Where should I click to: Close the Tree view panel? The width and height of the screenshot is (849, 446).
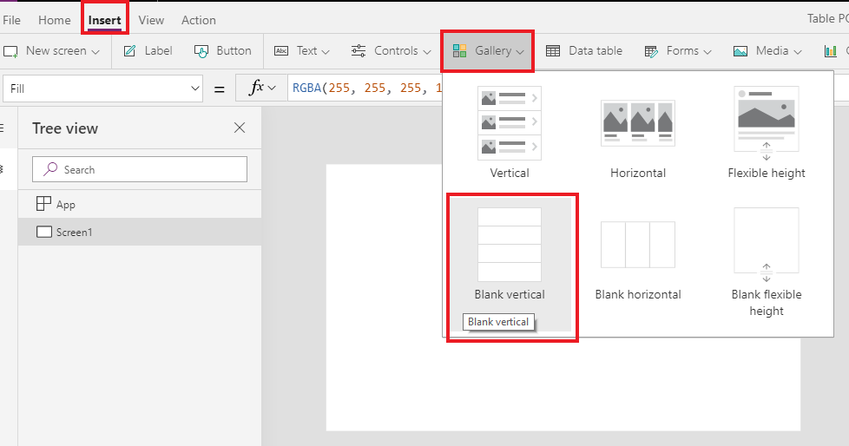[x=240, y=128]
